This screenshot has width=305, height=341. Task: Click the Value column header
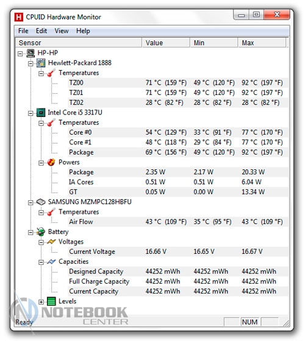pyautogui.click(x=166, y=43)
